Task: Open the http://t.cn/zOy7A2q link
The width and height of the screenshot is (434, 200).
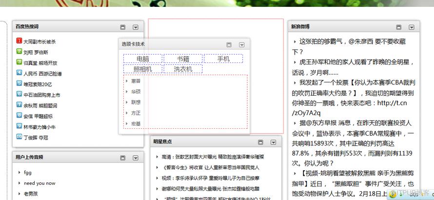Action: (x=350, y=108)
